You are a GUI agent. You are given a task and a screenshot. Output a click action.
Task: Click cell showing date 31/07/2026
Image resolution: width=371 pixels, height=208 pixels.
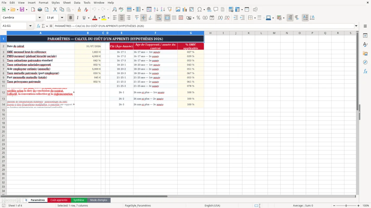click(x=88, y=46)
